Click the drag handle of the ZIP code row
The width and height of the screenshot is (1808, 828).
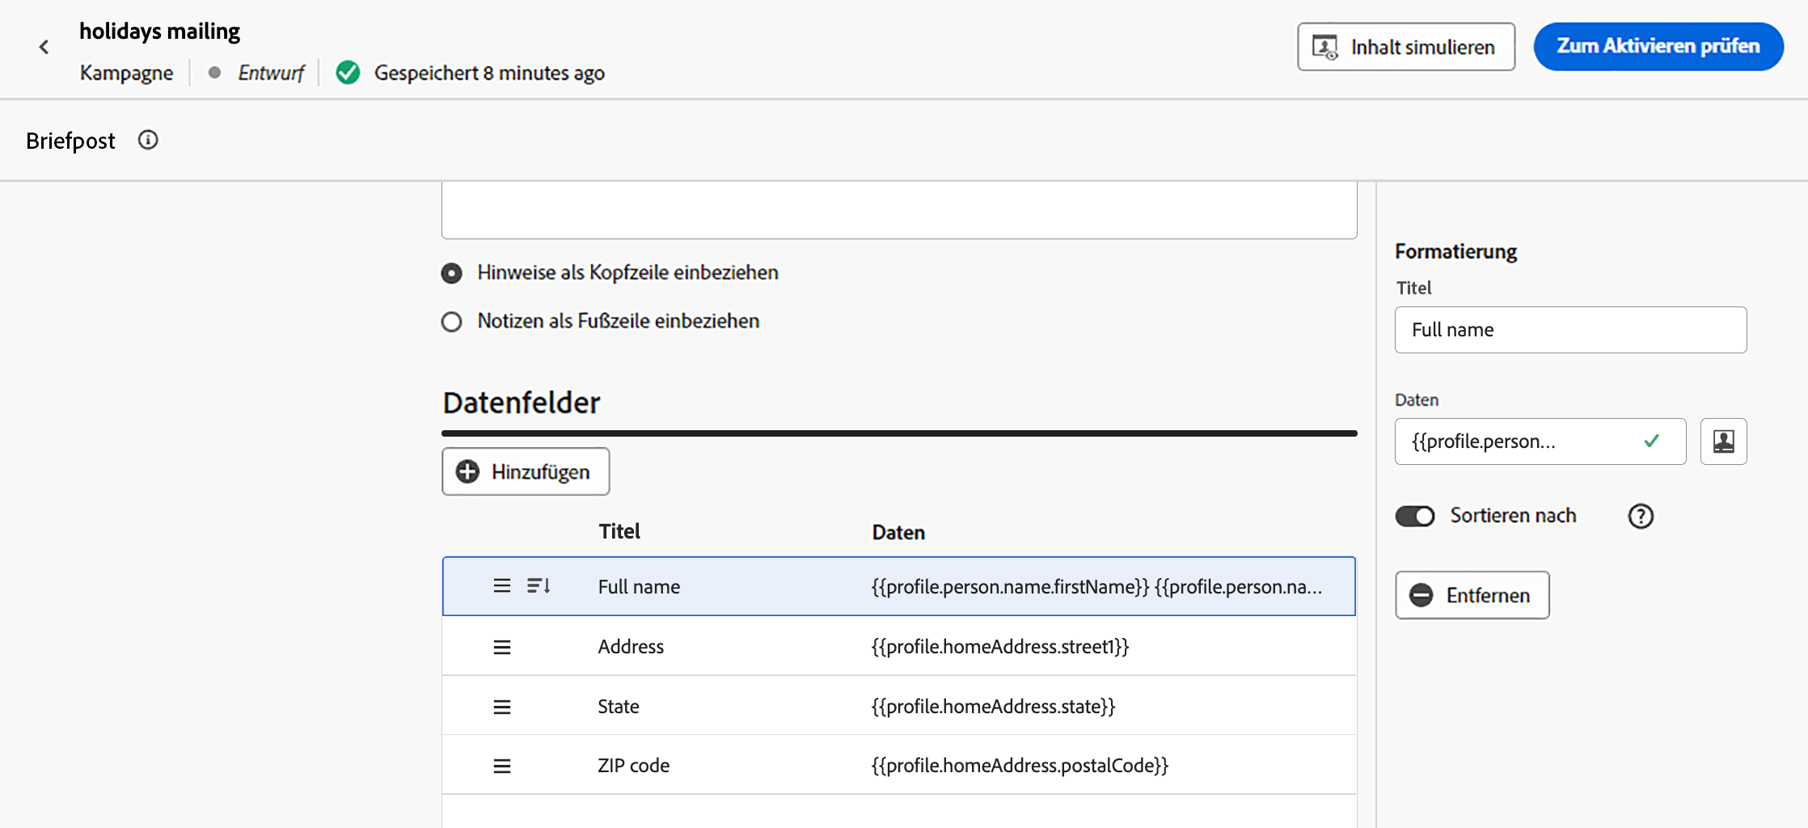502,766
